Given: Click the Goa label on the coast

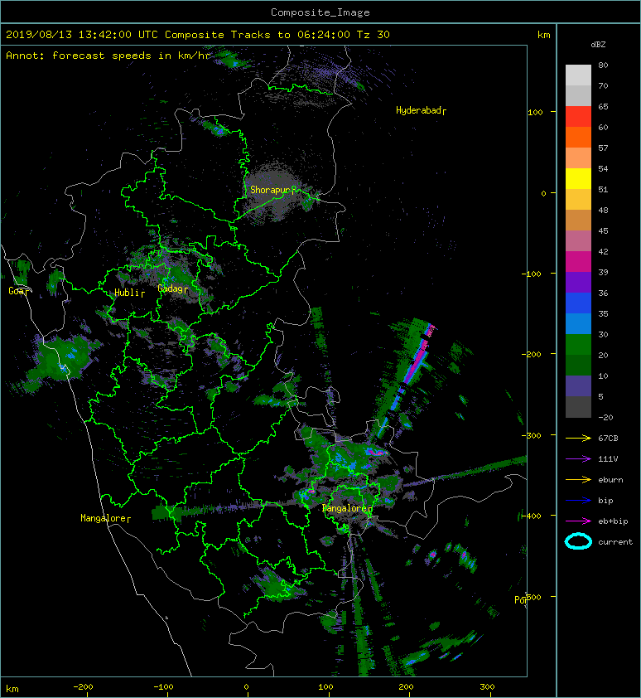Looking at the screenshot, I should coord(18,291).
